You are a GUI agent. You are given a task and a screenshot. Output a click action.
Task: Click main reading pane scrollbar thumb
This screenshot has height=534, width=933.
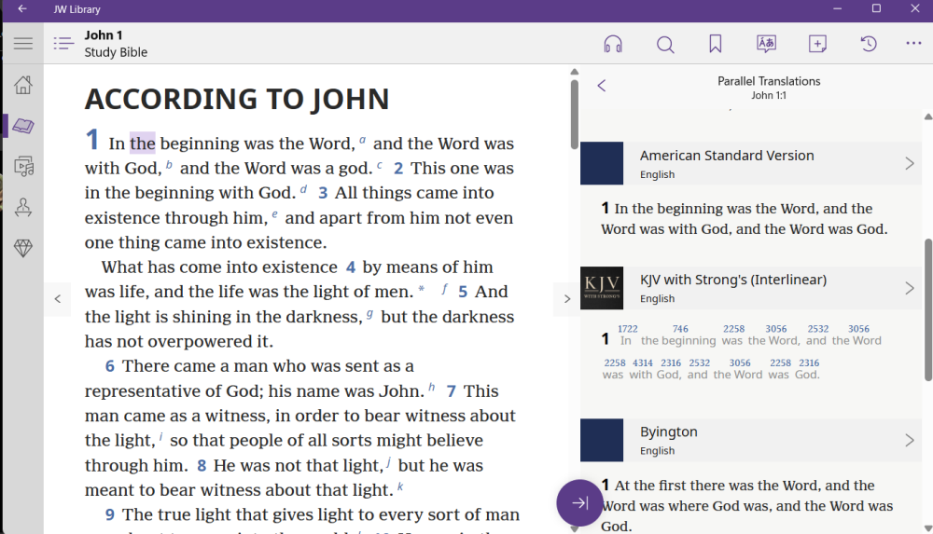(x=574, y=115)
